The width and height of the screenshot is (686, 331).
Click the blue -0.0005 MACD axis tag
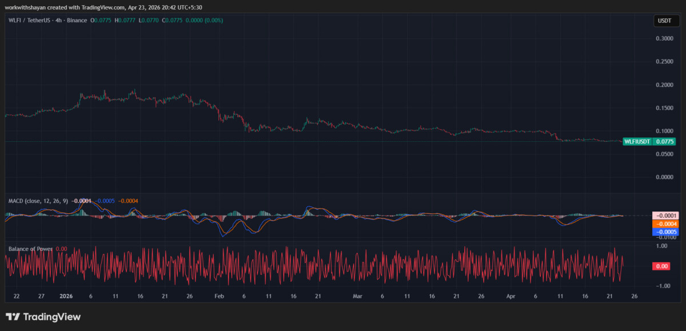tap(666, 232)
